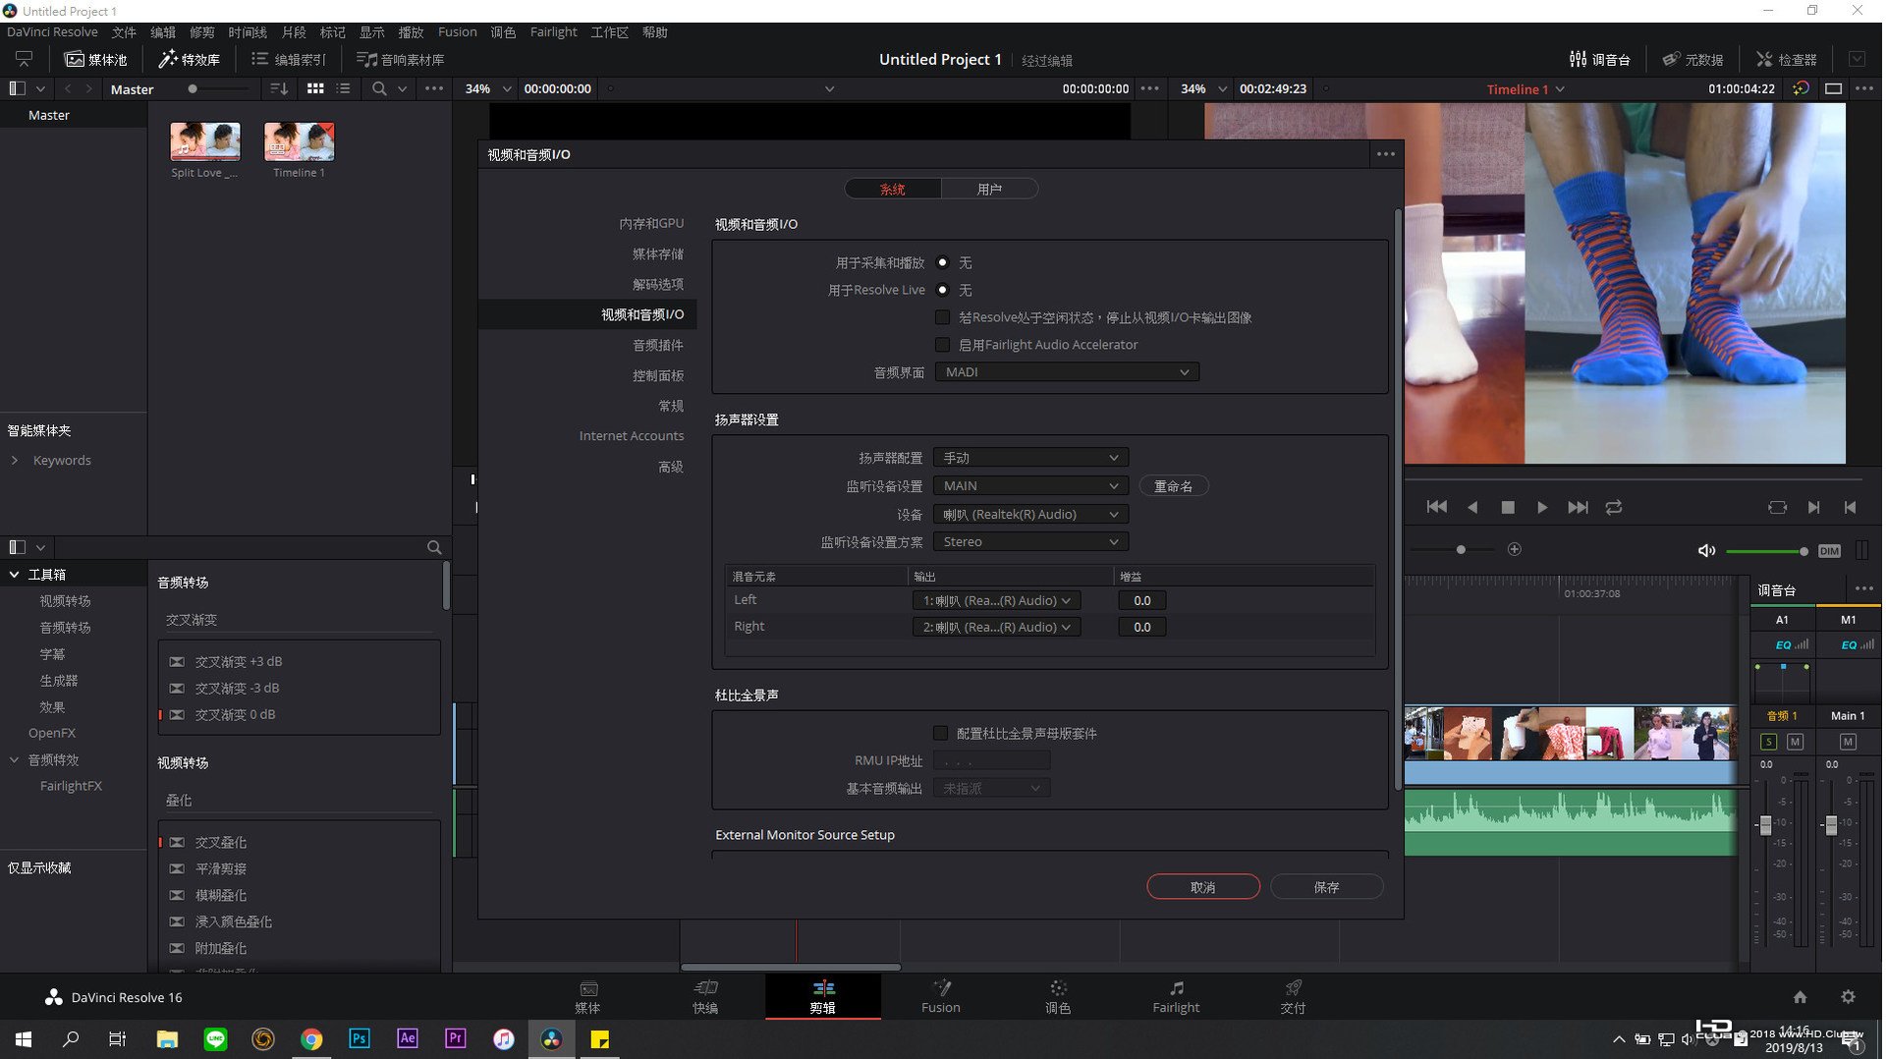Open the 元数据 metadata panel
This screenshot has height=1059, width=1886.
point(1692,59)
